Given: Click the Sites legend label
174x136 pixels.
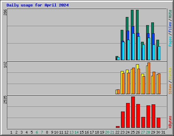Looking at the screenshot, I should [x=170, y=89].
